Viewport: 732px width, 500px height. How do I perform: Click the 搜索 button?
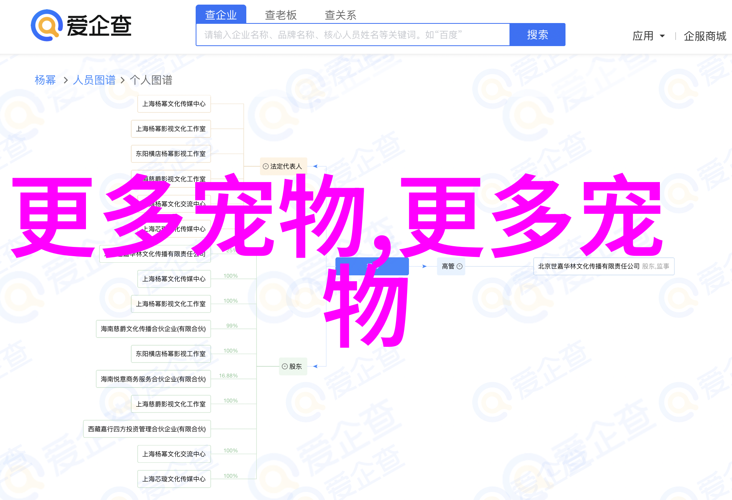pos(537,35)
